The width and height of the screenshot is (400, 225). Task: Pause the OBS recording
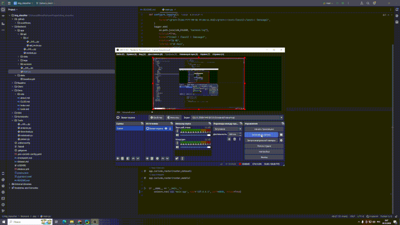tap(281, 134)
